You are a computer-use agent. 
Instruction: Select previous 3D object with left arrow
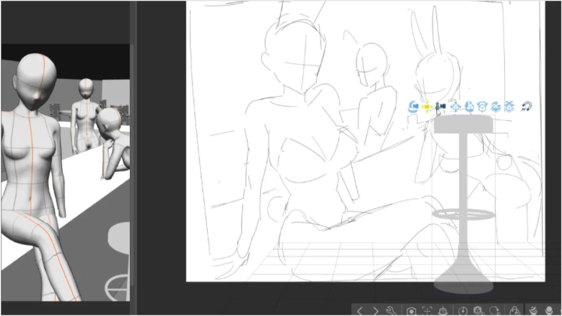coord(360,311)
